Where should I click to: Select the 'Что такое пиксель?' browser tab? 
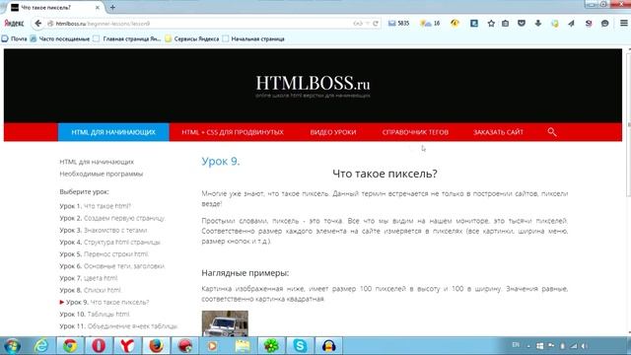pos(55,7)
